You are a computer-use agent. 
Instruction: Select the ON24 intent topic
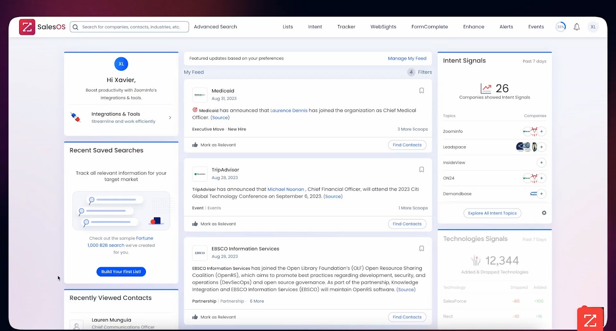pos(449,178)
